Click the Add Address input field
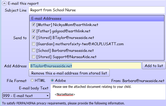Viewport: 166px width, 106px height. coord(85,65)
